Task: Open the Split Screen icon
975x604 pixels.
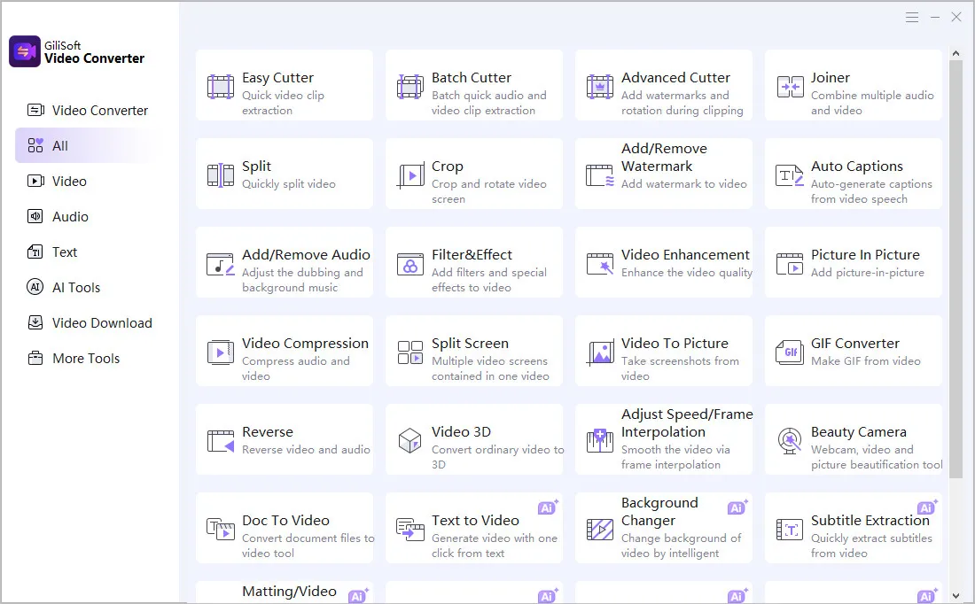Action: (410, 352)
